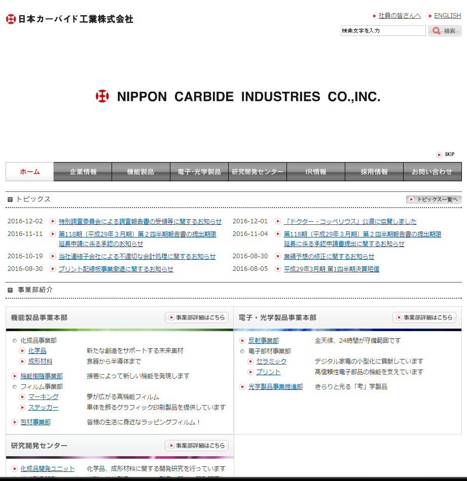467x481 pixels.
Task: Open トピックス一覧へ topics list button
Action: (434, 199)
